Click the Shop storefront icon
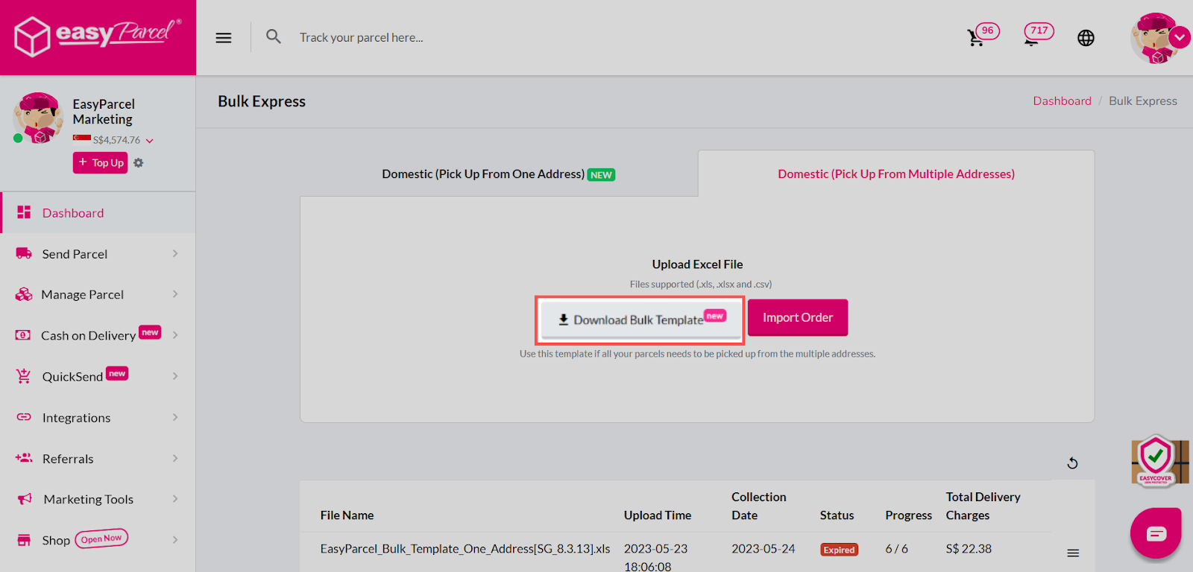1193x572 pixels. (x=24, y=540)
